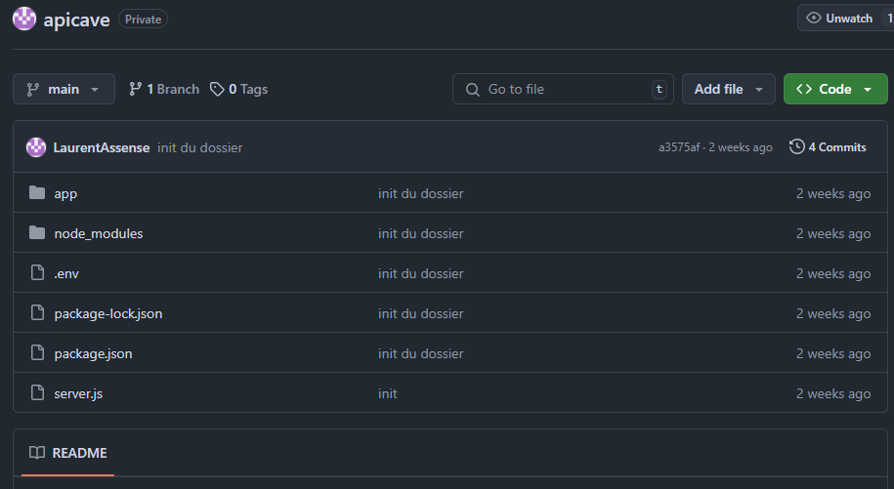Open the 4 Commits history
This screenshot has width=894, height=489.
point(828,147)
